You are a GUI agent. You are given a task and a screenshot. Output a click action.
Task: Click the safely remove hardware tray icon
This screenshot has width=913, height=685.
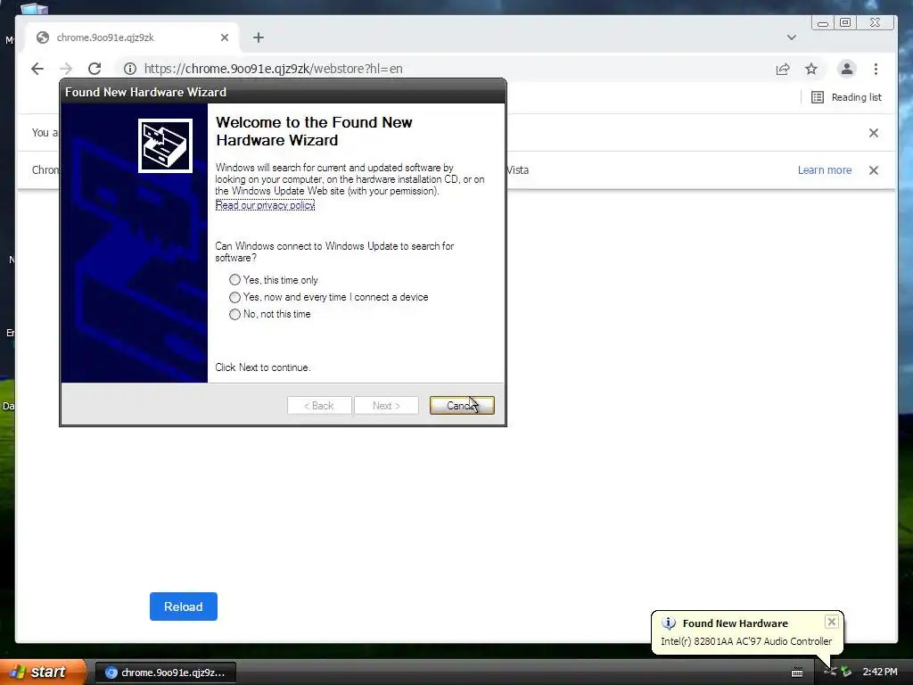pos(846,672)
